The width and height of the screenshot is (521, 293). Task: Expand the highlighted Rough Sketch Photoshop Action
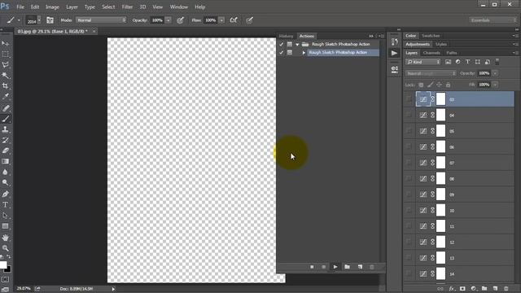pyautogui.click(x=304, y=52)
